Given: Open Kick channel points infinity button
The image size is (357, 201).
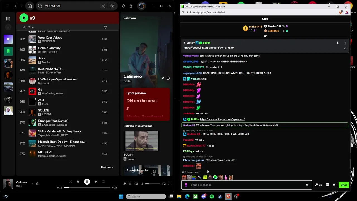Looking at the screenshot, I should [x=318, y=185].
